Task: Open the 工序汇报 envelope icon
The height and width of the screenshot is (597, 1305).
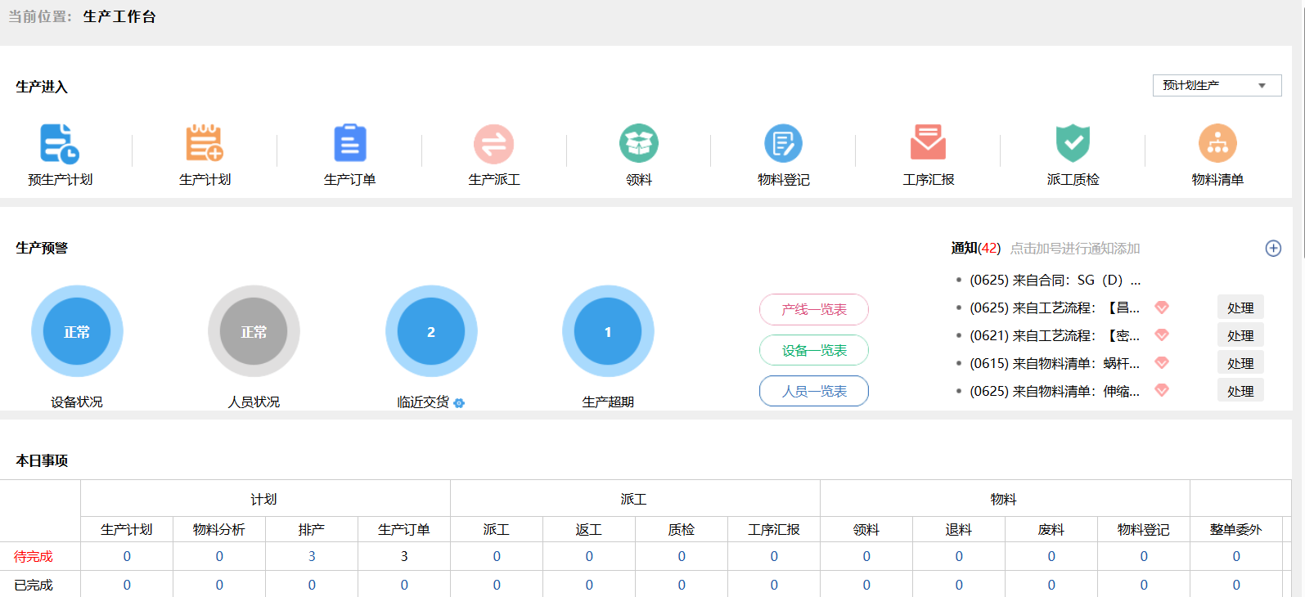Action: coord(929,143)
